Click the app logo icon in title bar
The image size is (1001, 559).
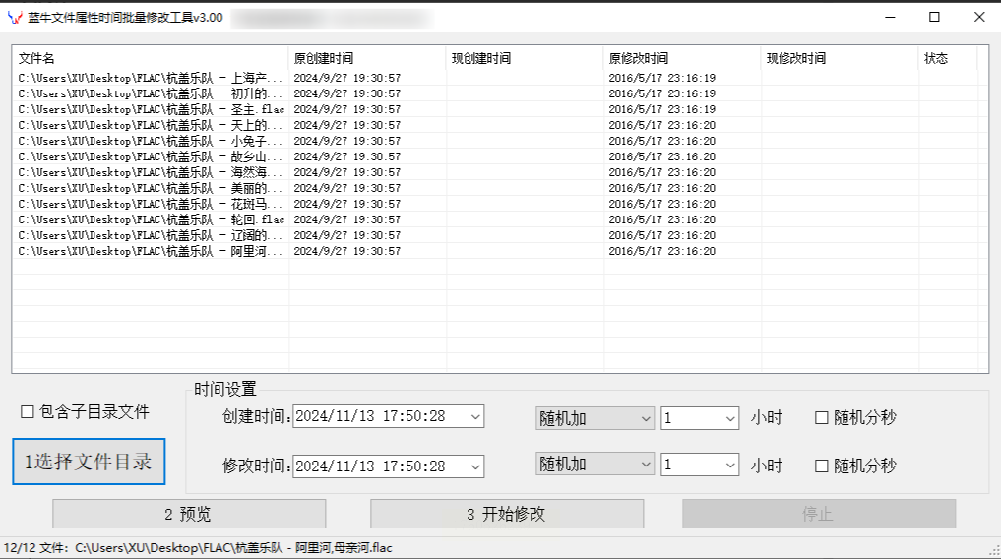tap(14, 18)
